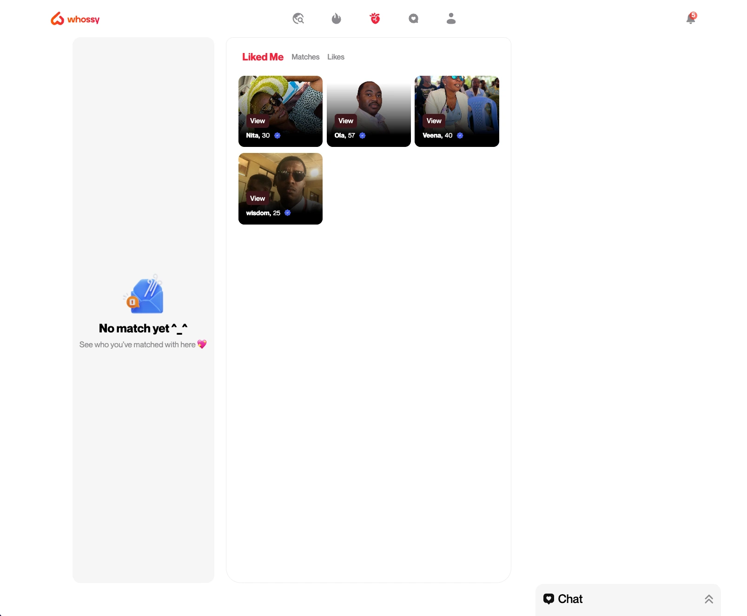
Task: Click the name text Ola, 57
Action: tap(344, 135)
